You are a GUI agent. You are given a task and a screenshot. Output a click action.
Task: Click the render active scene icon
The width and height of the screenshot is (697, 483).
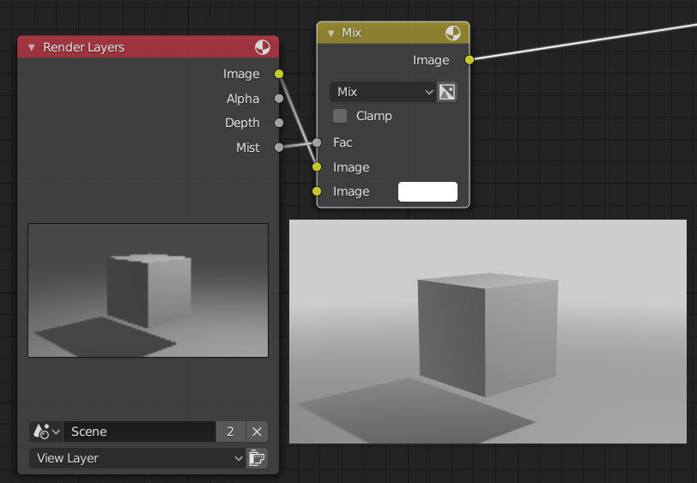coord(257,458)
